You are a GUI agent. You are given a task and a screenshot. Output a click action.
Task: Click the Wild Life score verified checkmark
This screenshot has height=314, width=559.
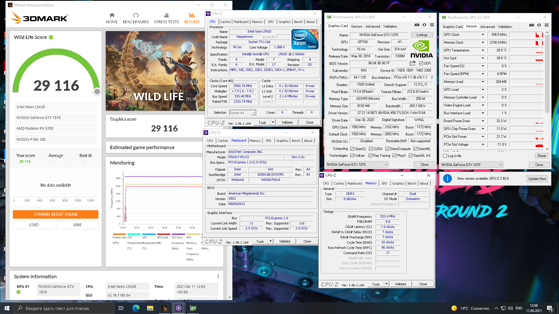51,37
